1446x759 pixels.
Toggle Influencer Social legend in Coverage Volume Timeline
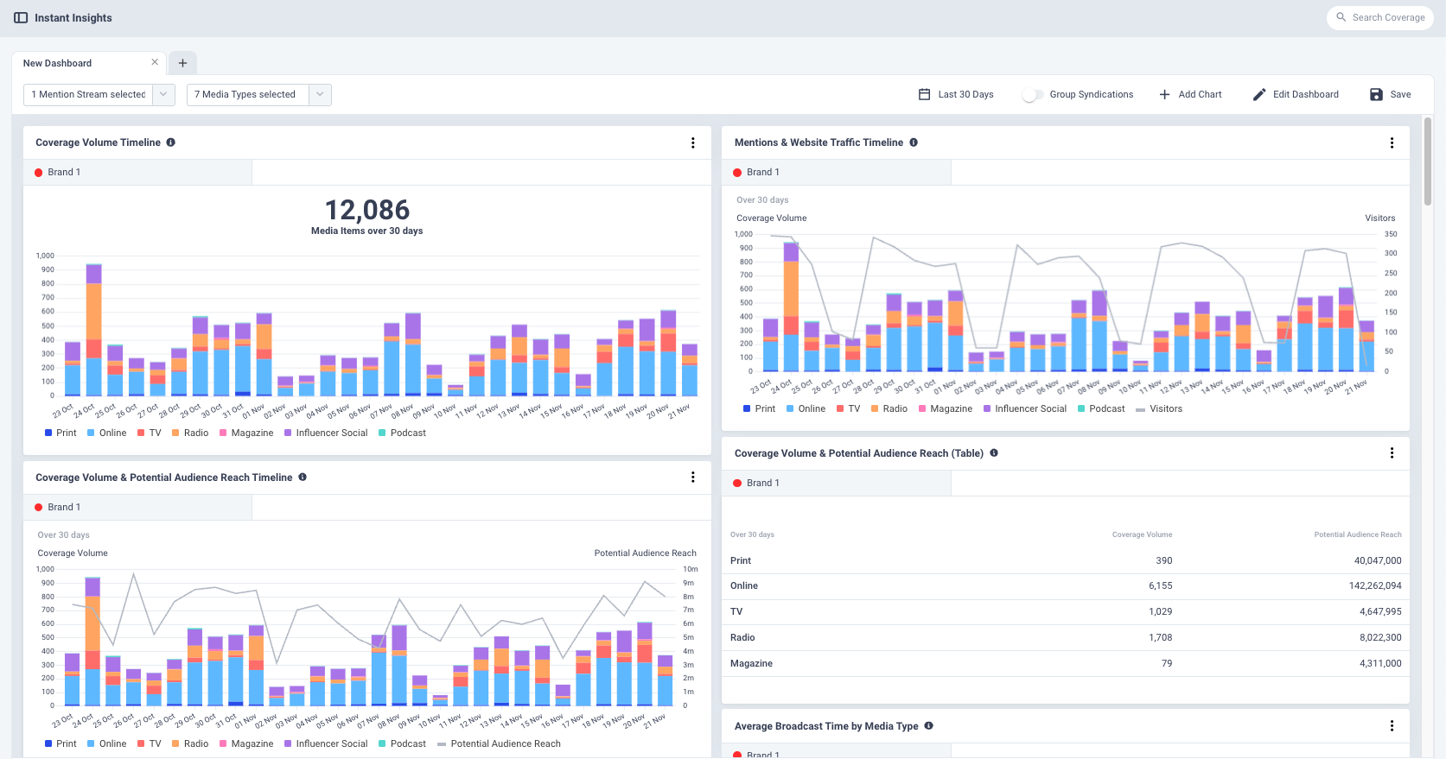coord(326,433)
